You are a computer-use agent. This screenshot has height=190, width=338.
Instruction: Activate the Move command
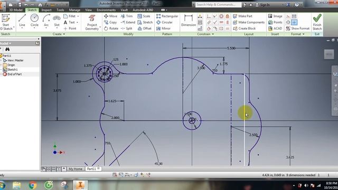tap(111, 16)
